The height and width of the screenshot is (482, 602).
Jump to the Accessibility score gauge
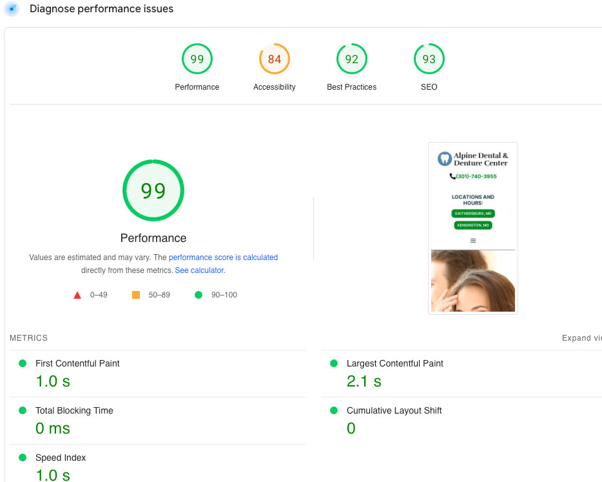click(275, 59)
